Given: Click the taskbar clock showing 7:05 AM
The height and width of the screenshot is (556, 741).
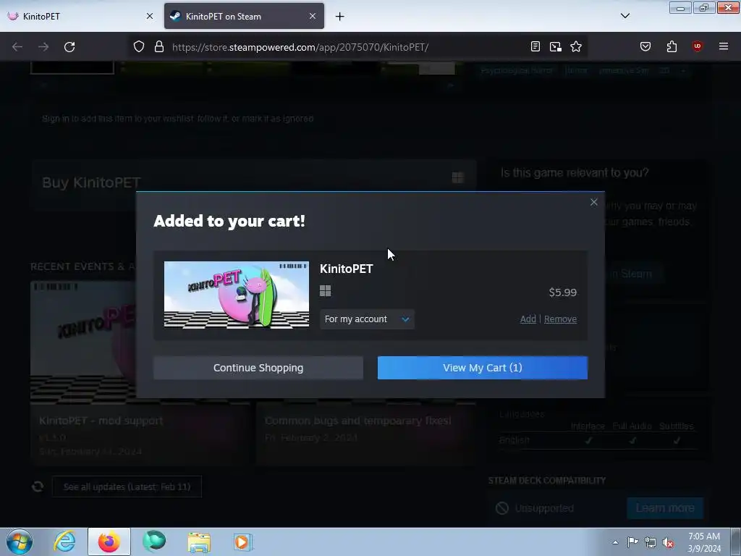Looking at the screenshot, I should pyautogui.click(x=703, y=542).
